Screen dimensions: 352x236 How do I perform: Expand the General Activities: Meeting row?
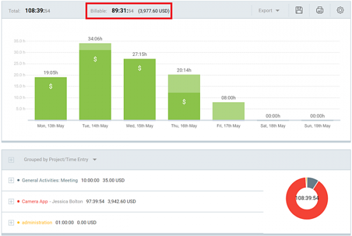(11, 180)
